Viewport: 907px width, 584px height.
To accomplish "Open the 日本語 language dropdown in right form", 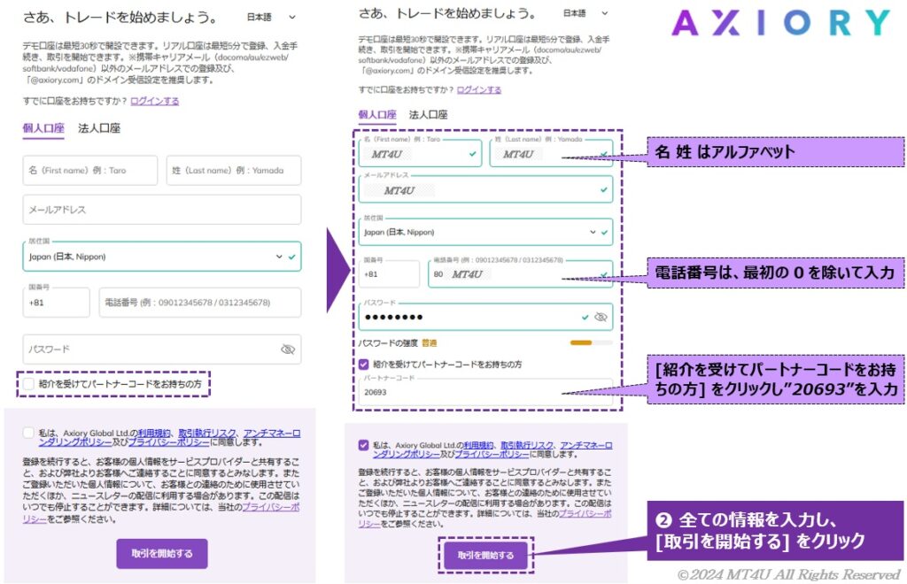I will pos(585,12).
